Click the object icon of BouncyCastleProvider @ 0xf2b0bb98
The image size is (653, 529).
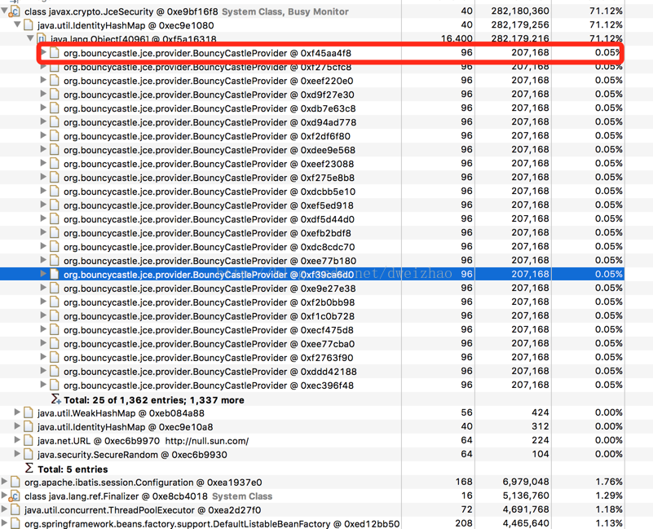pos(54,302)
